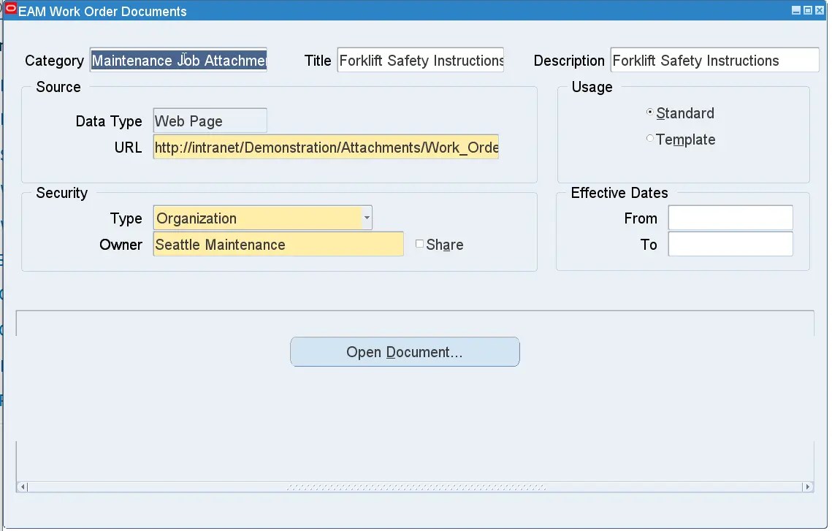Click the Open Document button
Image resolution: width=832 pixels, height=531 pixels.
point(405,351)
